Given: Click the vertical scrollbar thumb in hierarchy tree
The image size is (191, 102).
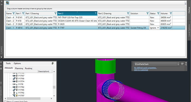Looking at the screenshot, I should [54, 87].
